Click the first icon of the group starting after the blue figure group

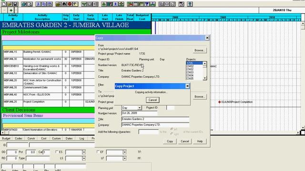pyautogui.click(x=130, y=4)
